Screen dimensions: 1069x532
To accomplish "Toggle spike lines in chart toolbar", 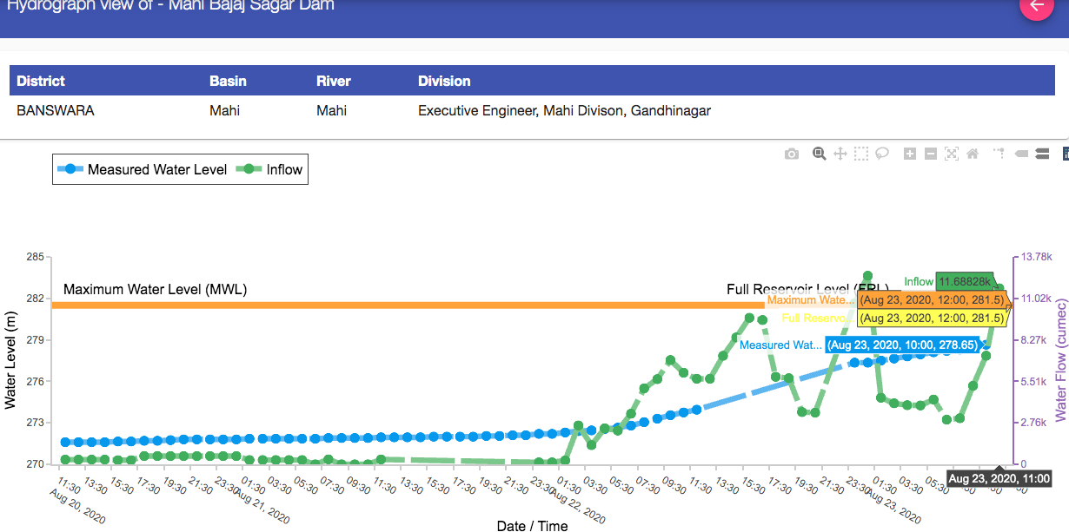I will (x=999, y=154).
